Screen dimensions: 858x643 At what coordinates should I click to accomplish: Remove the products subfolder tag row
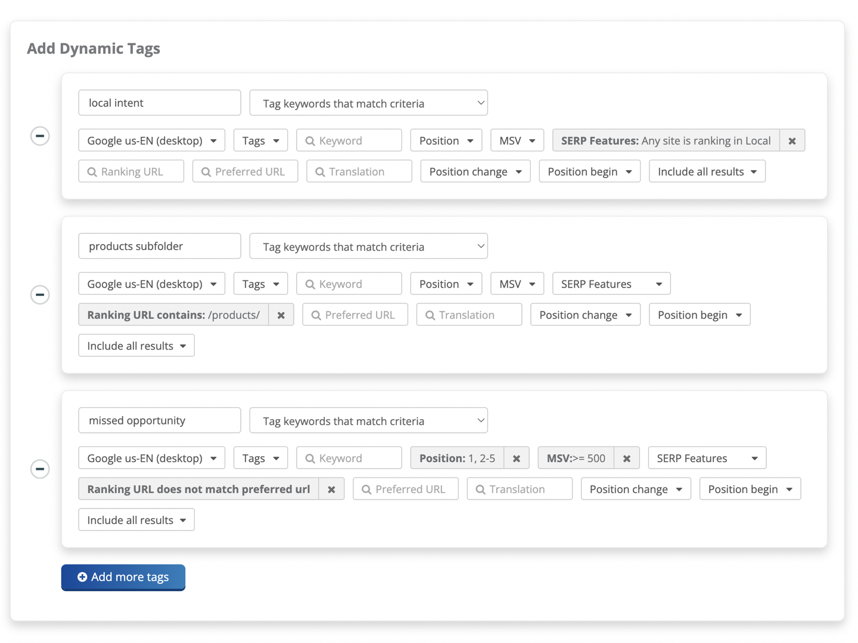coord(40,295)
